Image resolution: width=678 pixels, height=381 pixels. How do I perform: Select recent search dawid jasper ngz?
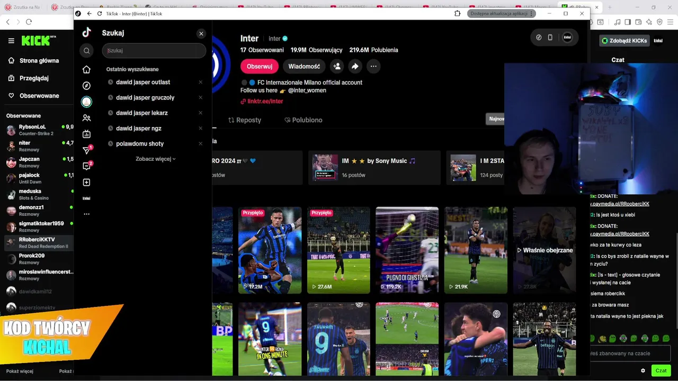click(139, 128)
